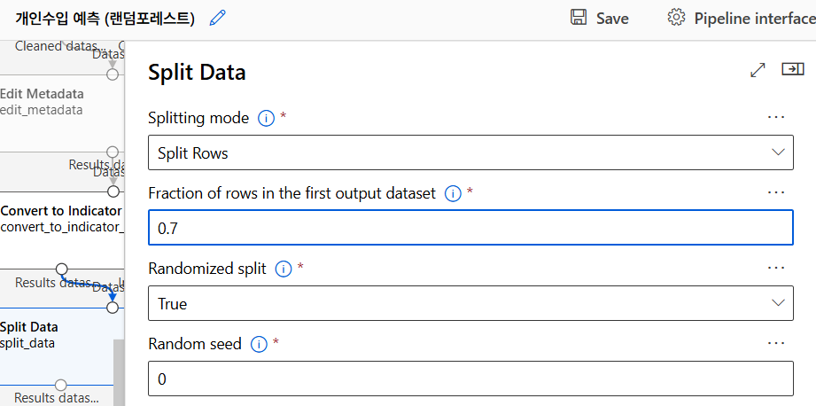Image resolution: width=816 pixels, height=406 pixels.
Task: Show info for Random seed
Action: point(259,344)
